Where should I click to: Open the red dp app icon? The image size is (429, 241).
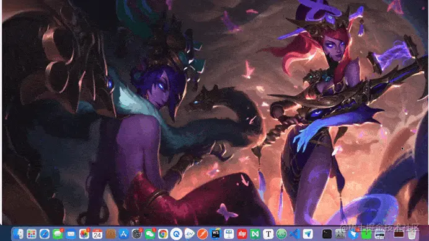pyautogui.click(x=242, y=234)
